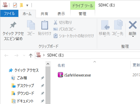Click the pin icon beside デスクトップ
Viewport: 140px width, 104px height.
[x=43, y=85]
